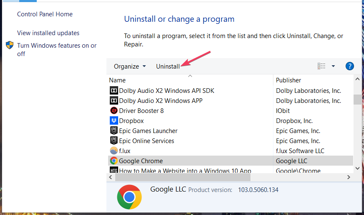
Task: Open help with the blue question mark
Action: (350, 66)
